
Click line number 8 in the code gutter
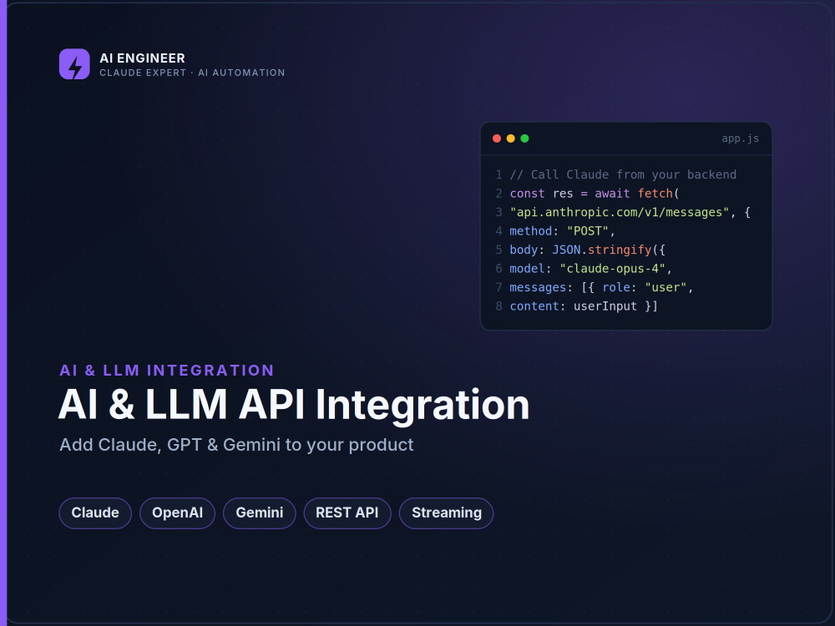[x=499, y=306]
